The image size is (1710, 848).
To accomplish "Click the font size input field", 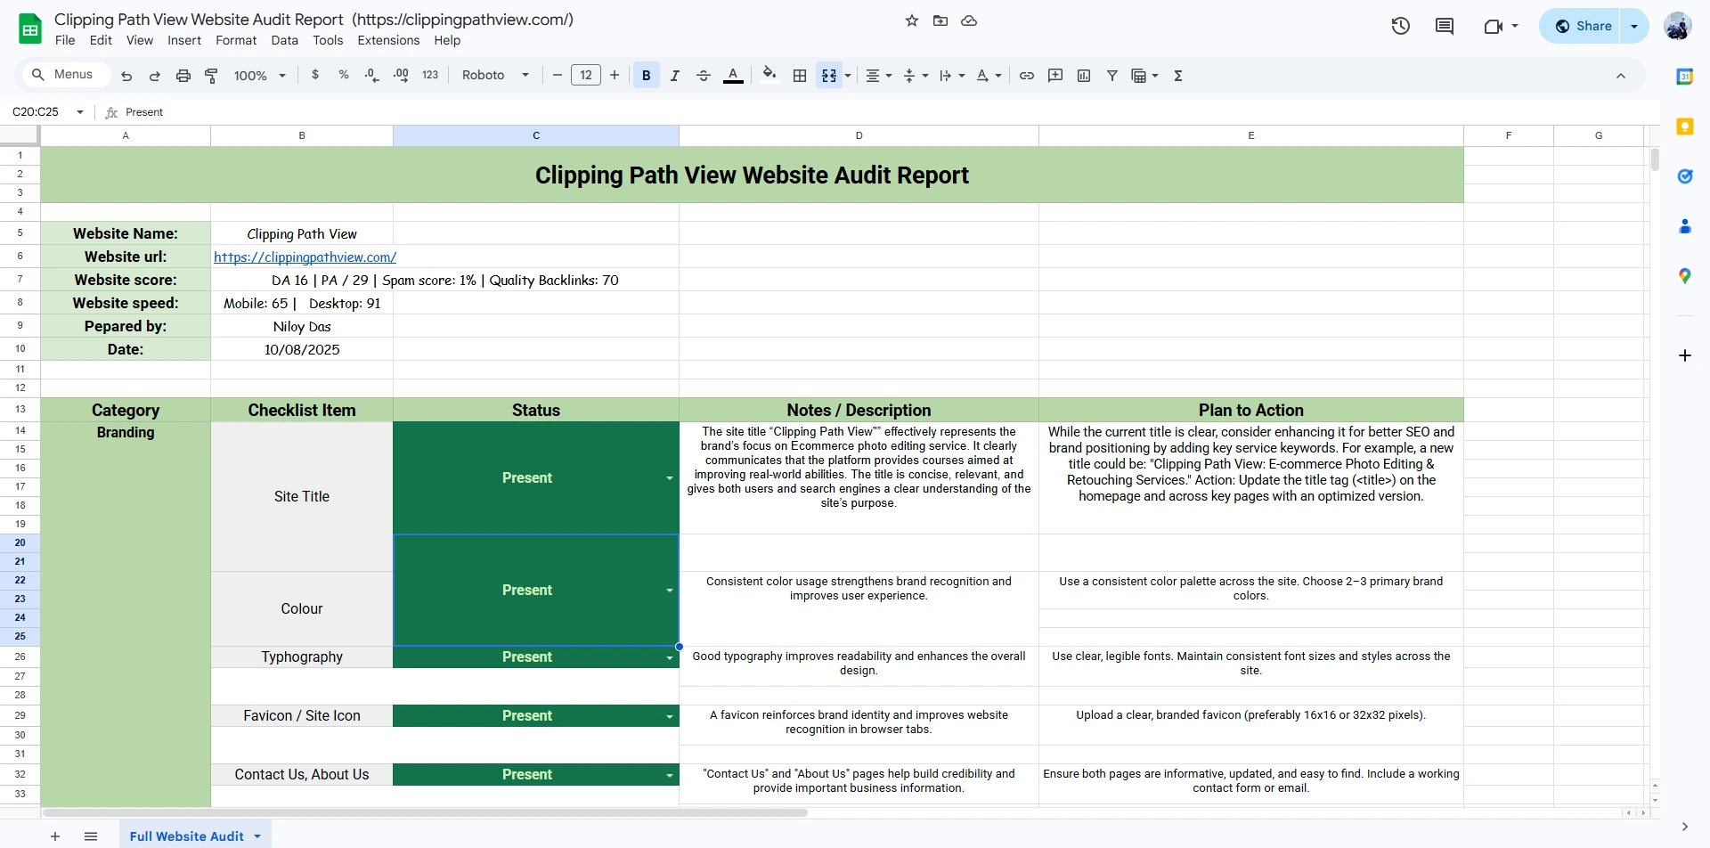I will (585, 76).
